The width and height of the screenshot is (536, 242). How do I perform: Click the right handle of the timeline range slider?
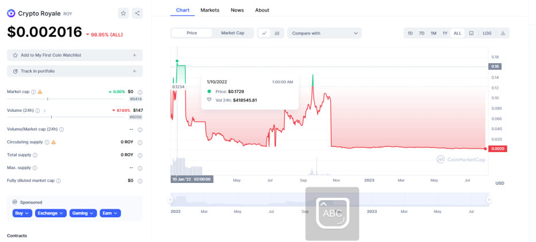(x=489, y=200)
